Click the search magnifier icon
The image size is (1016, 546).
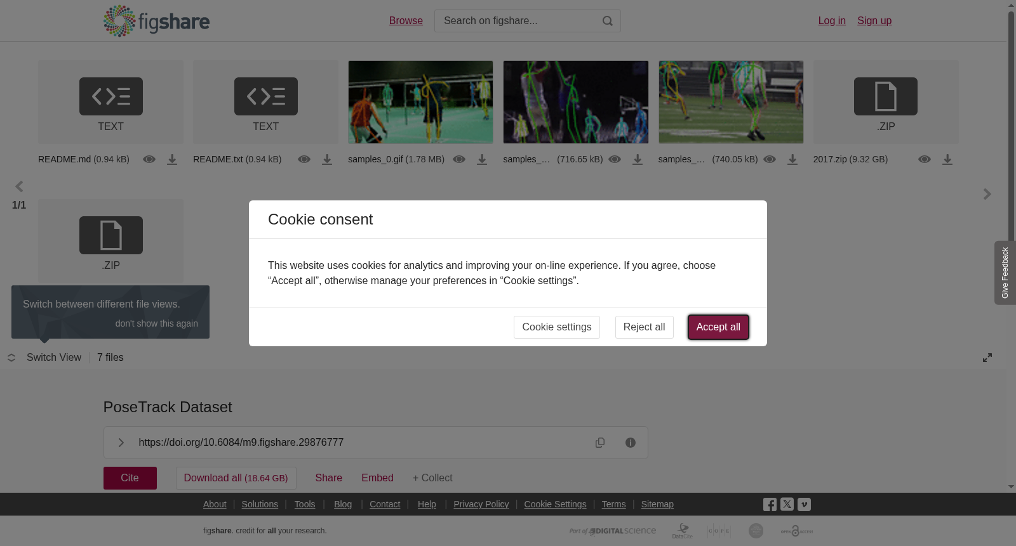click(x=608, y=21)
